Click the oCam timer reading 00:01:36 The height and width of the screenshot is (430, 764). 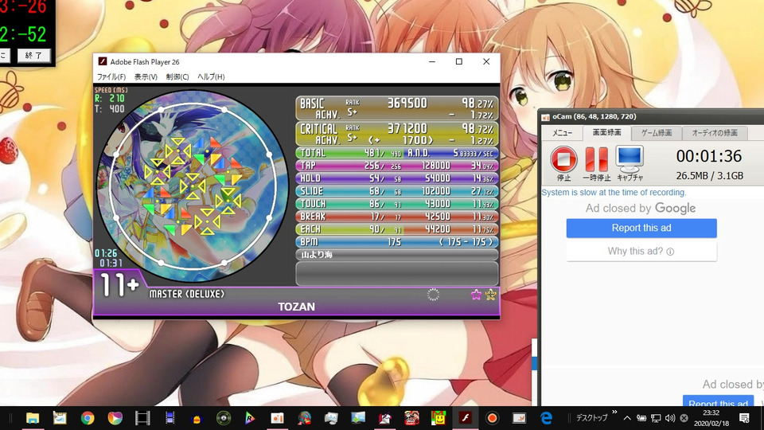pos(709,156)
